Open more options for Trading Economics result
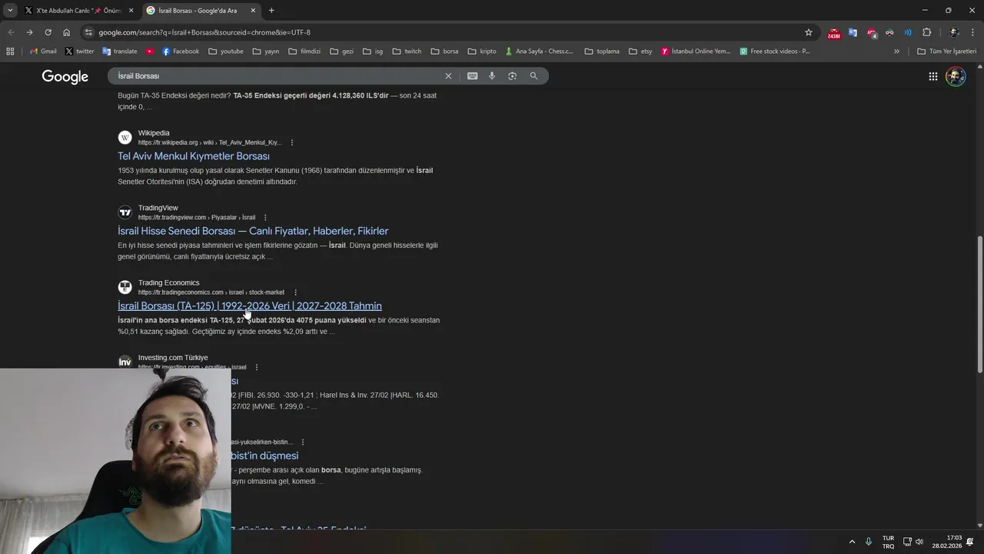Screen dimensions: 984x554 pyautogui.click(x=295, y=292)
